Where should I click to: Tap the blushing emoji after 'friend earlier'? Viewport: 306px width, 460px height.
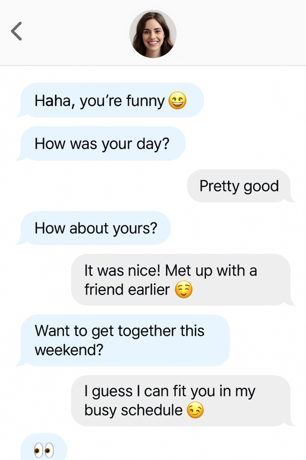[184, 290]
